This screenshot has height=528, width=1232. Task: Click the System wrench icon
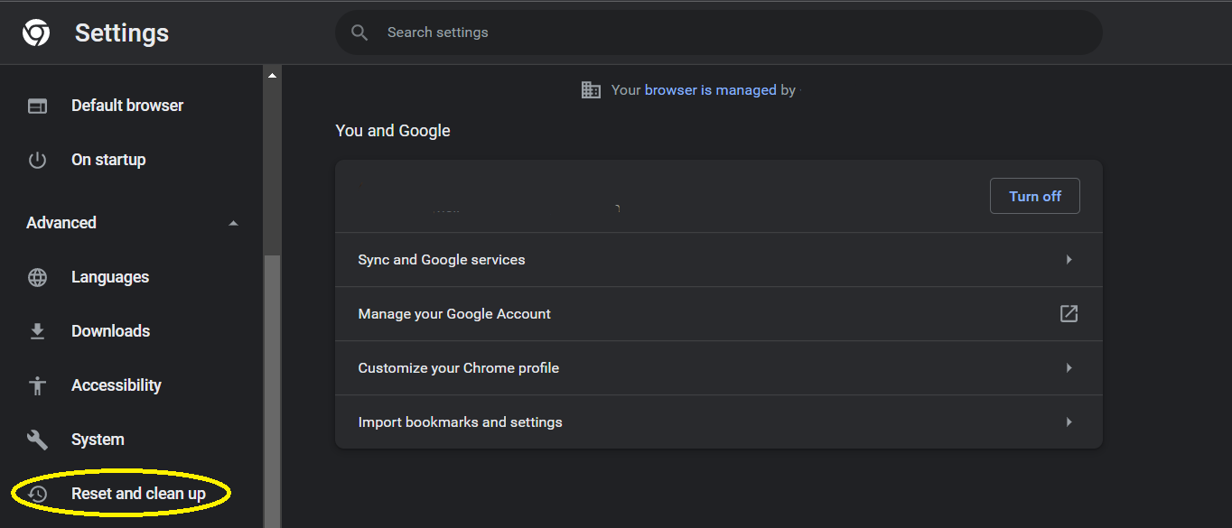[37, 440]
